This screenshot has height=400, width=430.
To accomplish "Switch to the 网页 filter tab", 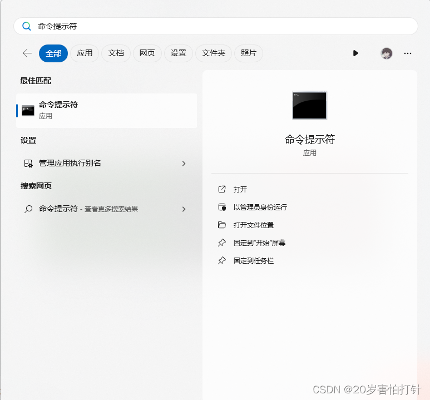I will tap(147, 53).
